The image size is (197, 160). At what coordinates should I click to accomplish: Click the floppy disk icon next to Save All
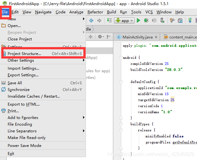coord(4,83)
